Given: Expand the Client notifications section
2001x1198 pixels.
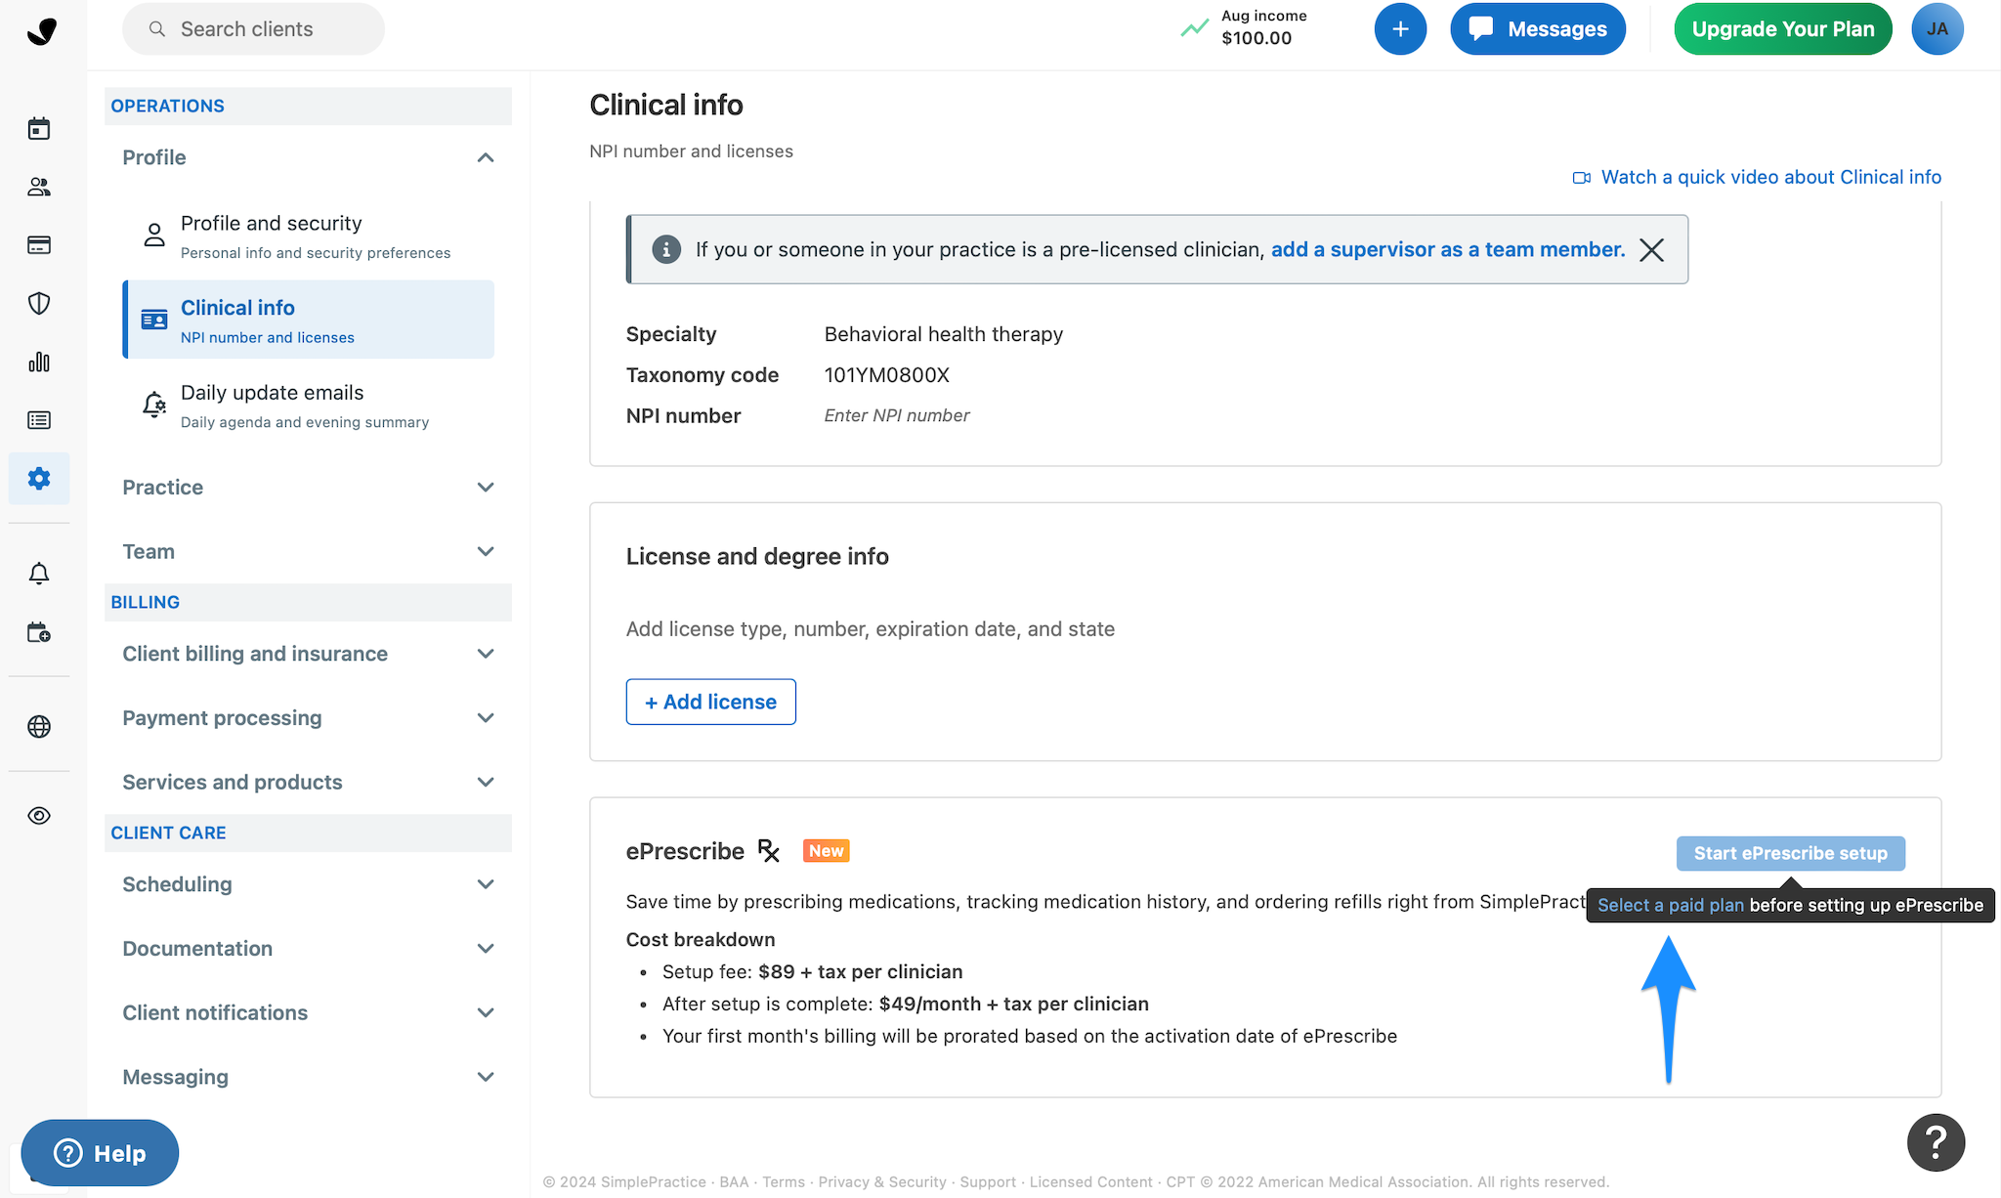Looking at the screenshot, I should coord(486,1012).
